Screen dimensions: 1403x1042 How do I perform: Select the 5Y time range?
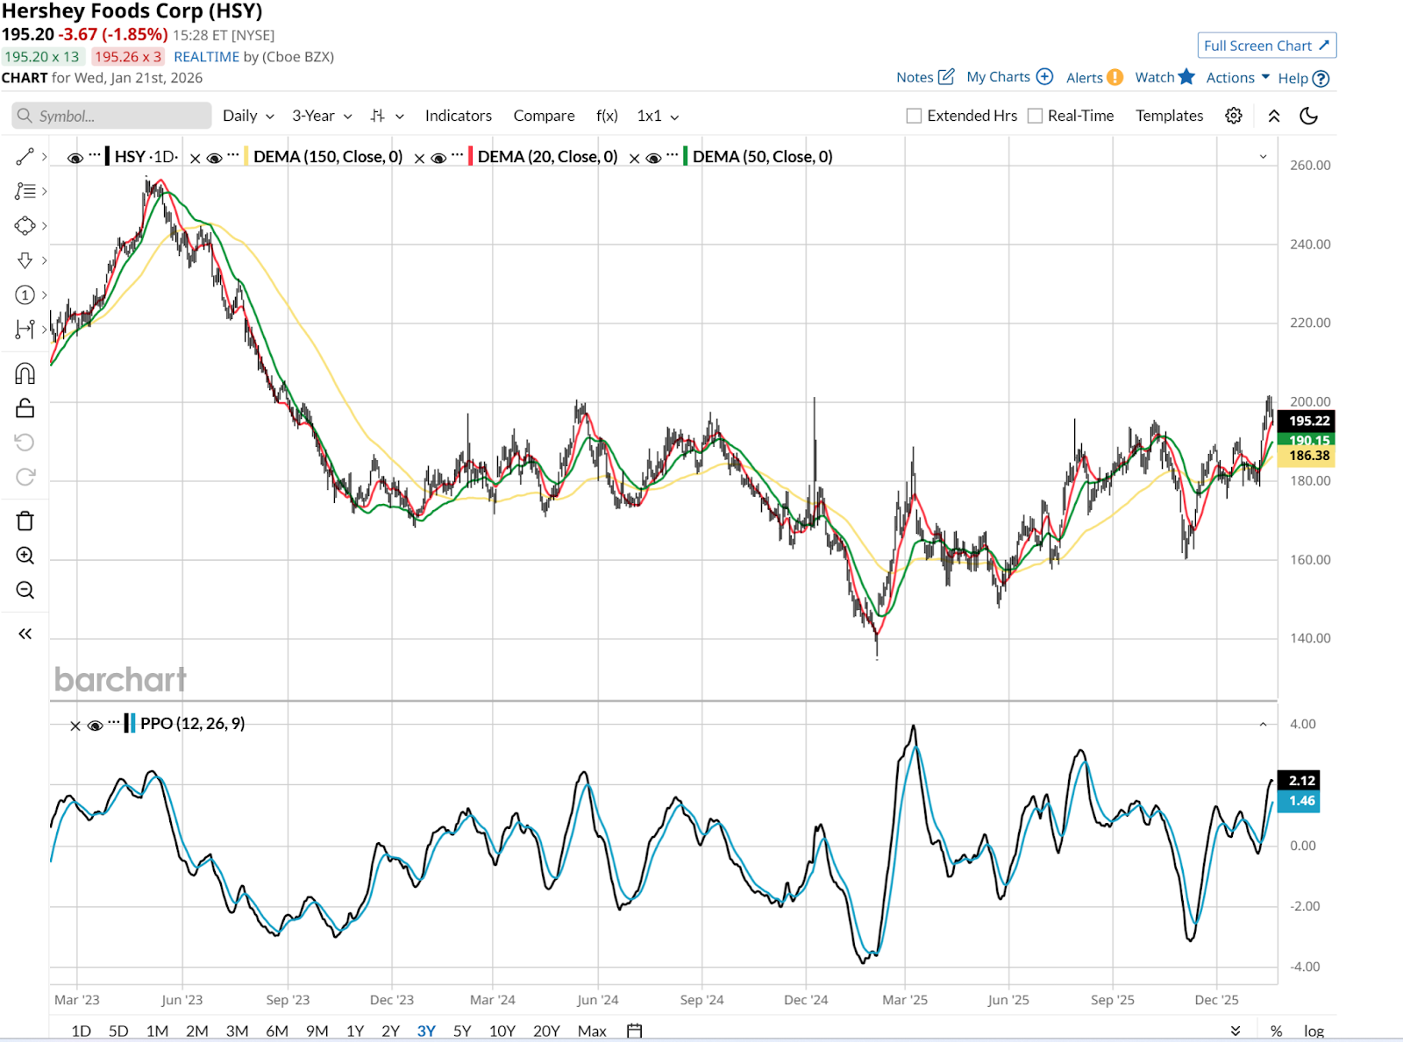pos(462,1031)
